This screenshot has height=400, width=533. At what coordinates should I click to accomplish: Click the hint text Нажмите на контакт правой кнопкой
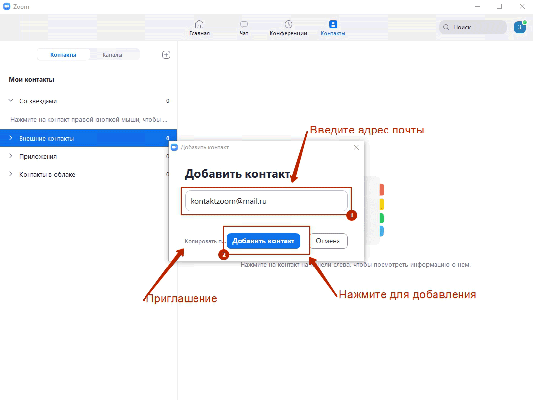[89, 120]
